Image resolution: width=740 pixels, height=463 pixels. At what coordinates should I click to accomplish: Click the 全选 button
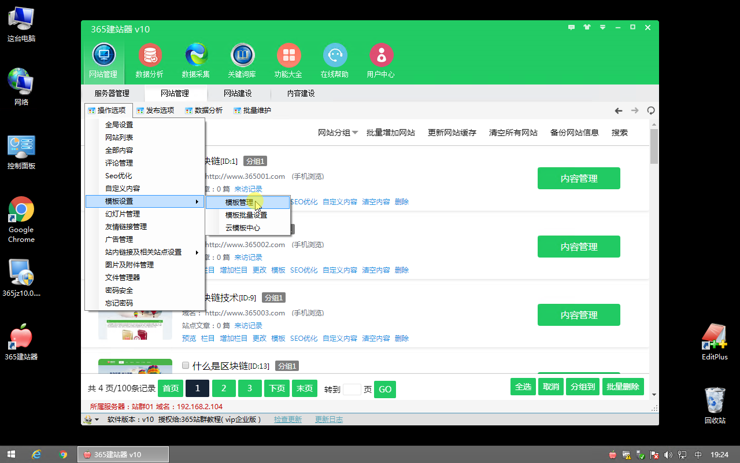(523, 387)
